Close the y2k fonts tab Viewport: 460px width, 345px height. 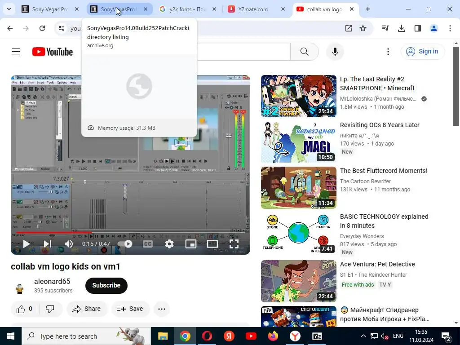(x=214, y=9)
